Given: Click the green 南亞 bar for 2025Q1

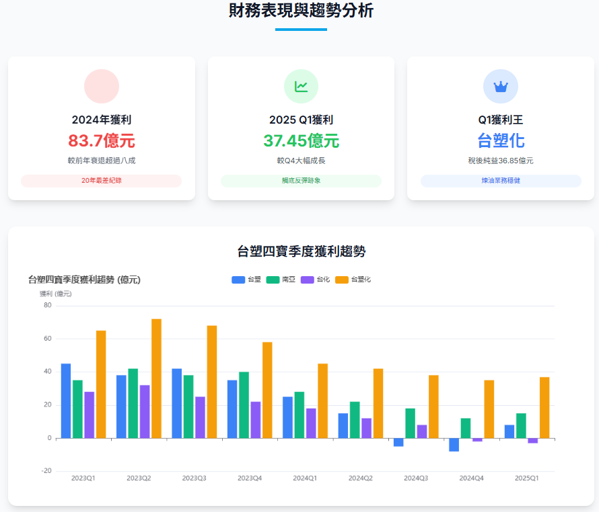Looking at the screenshot, I should click(521, 426).
